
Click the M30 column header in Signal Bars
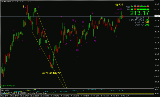click(142, 5)
